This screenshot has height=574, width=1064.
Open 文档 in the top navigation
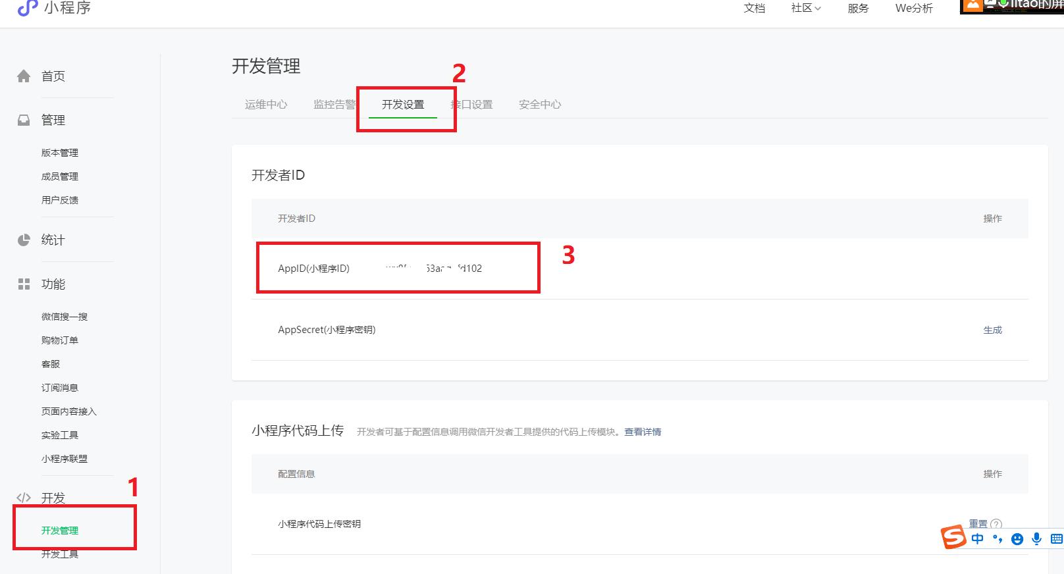[755, 8]
